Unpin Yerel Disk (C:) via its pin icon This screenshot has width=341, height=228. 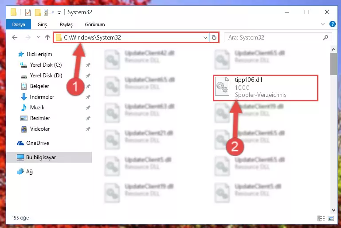point(88,65)
